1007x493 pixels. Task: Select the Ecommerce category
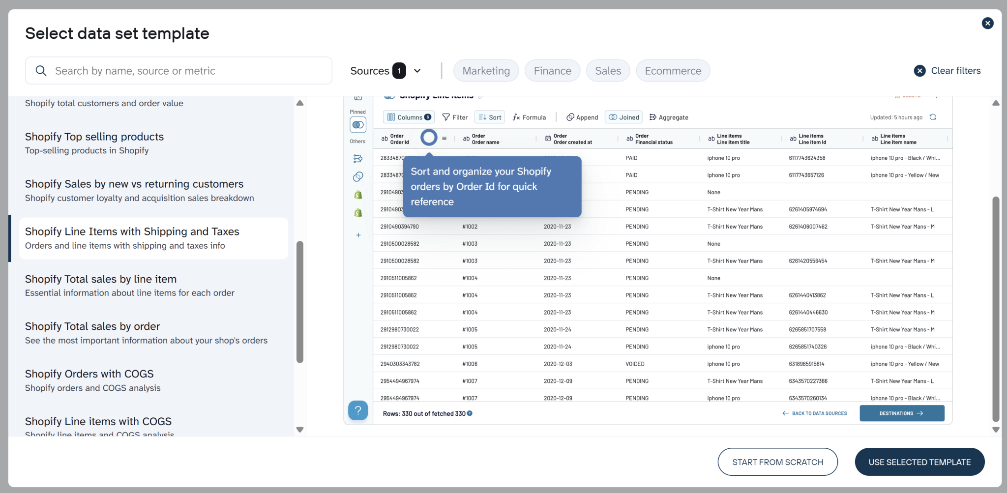tap(673, 70)
